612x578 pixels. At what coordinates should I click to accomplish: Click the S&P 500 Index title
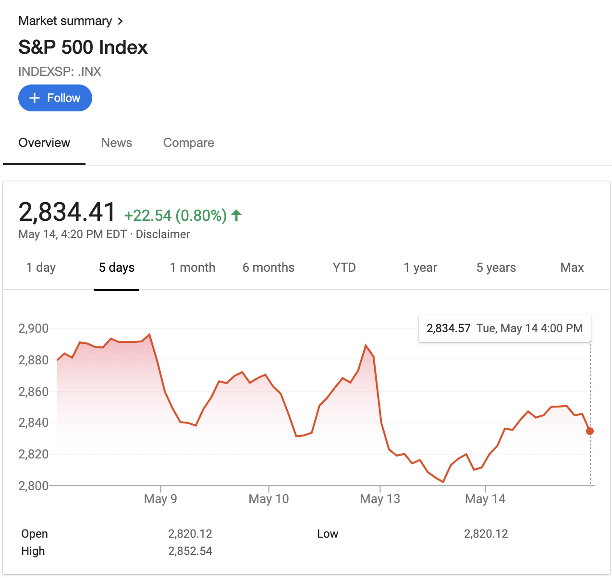click(83, 48)
